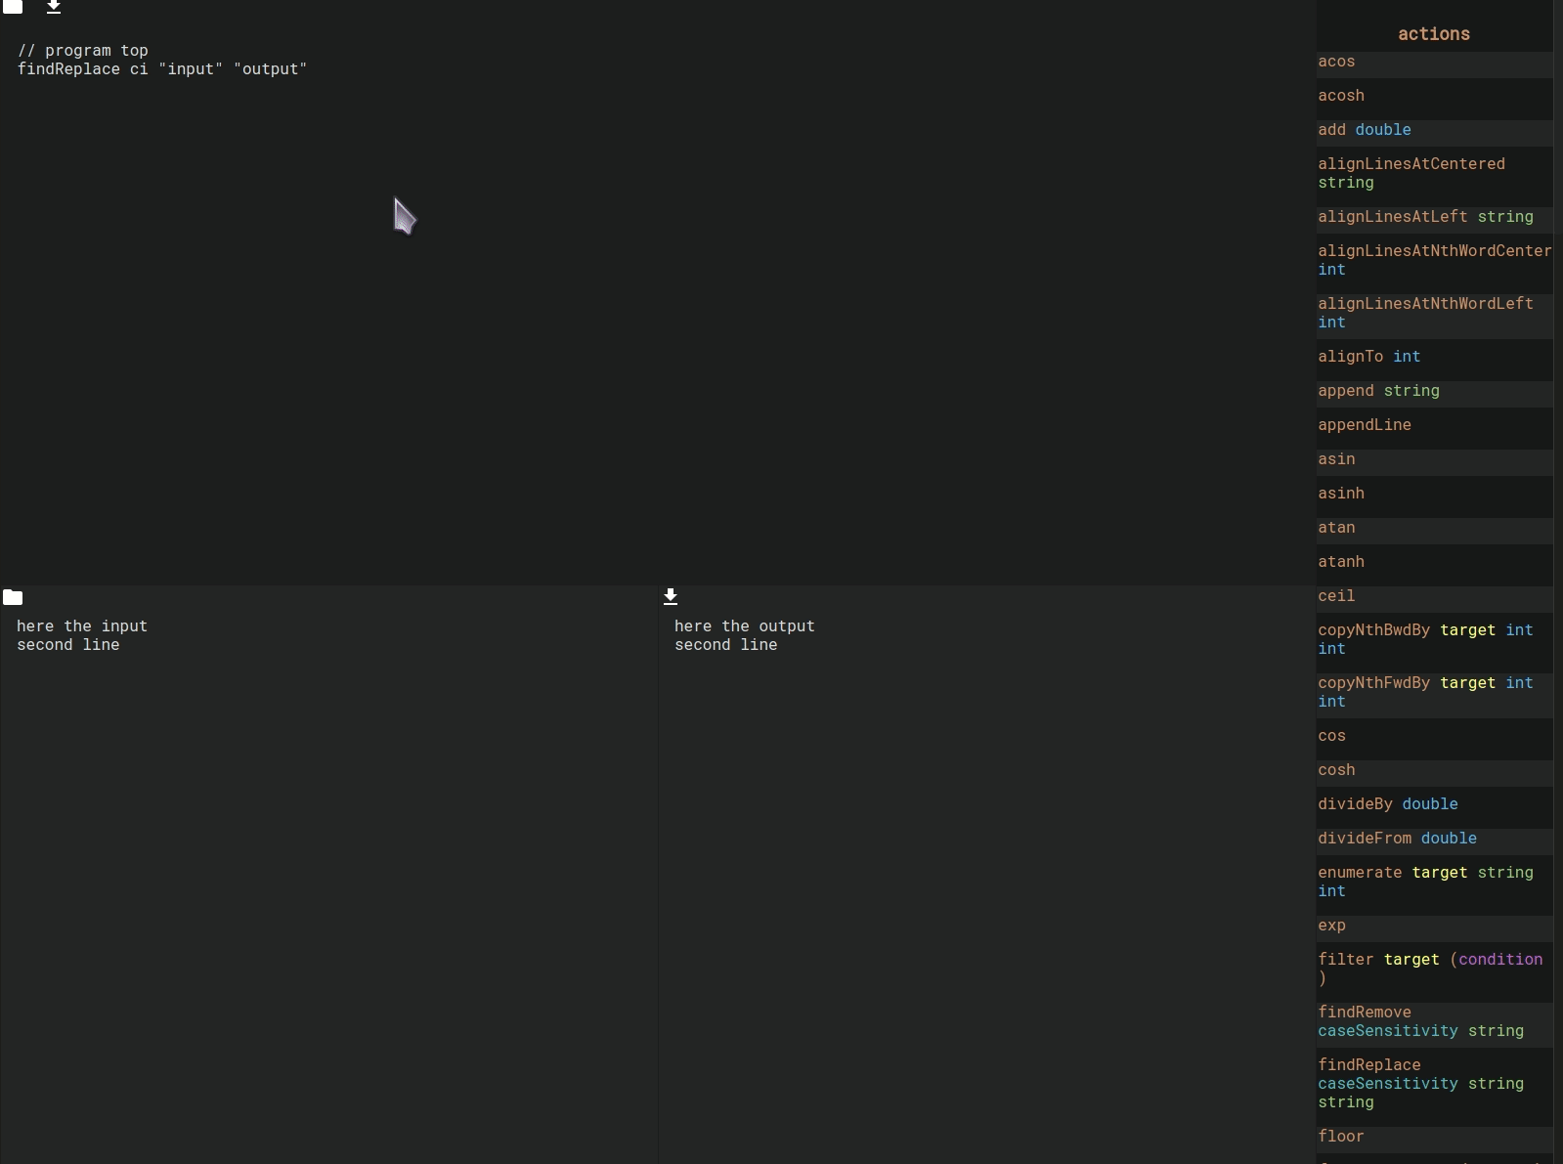Choose the add double action
The width and height of the screenshot is (1563, 1164).
point(1364,130)
